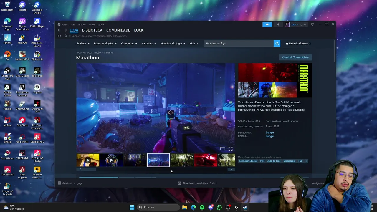The width and height of the screenshot is (377, 212).
Task: Expand the Recomendações dropdown
Action: coord(105,43)
